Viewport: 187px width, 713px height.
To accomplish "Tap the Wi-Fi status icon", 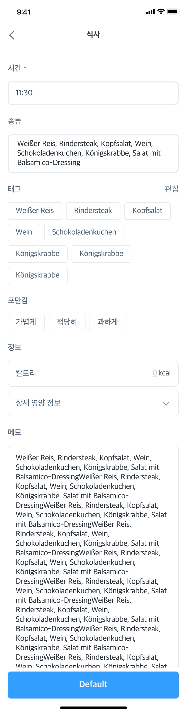I will (161, 11).
